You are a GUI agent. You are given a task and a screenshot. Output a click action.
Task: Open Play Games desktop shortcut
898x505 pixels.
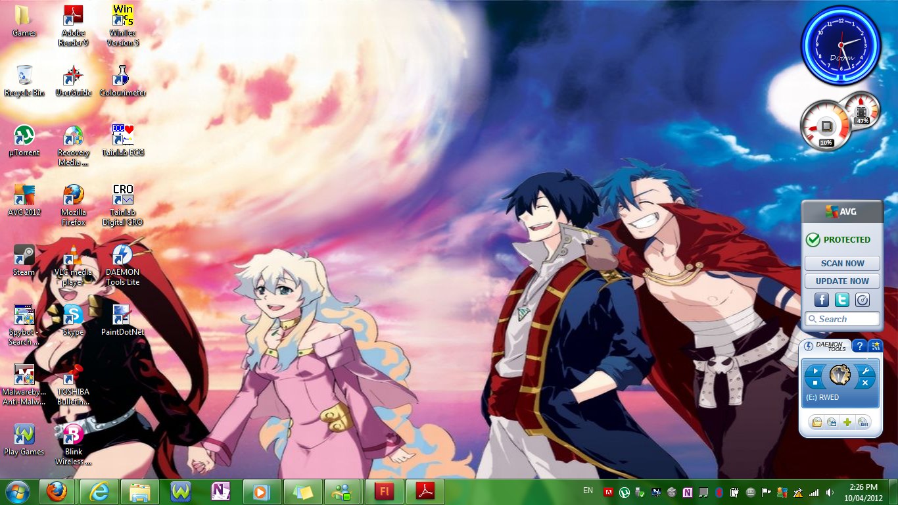click(24, 440)
